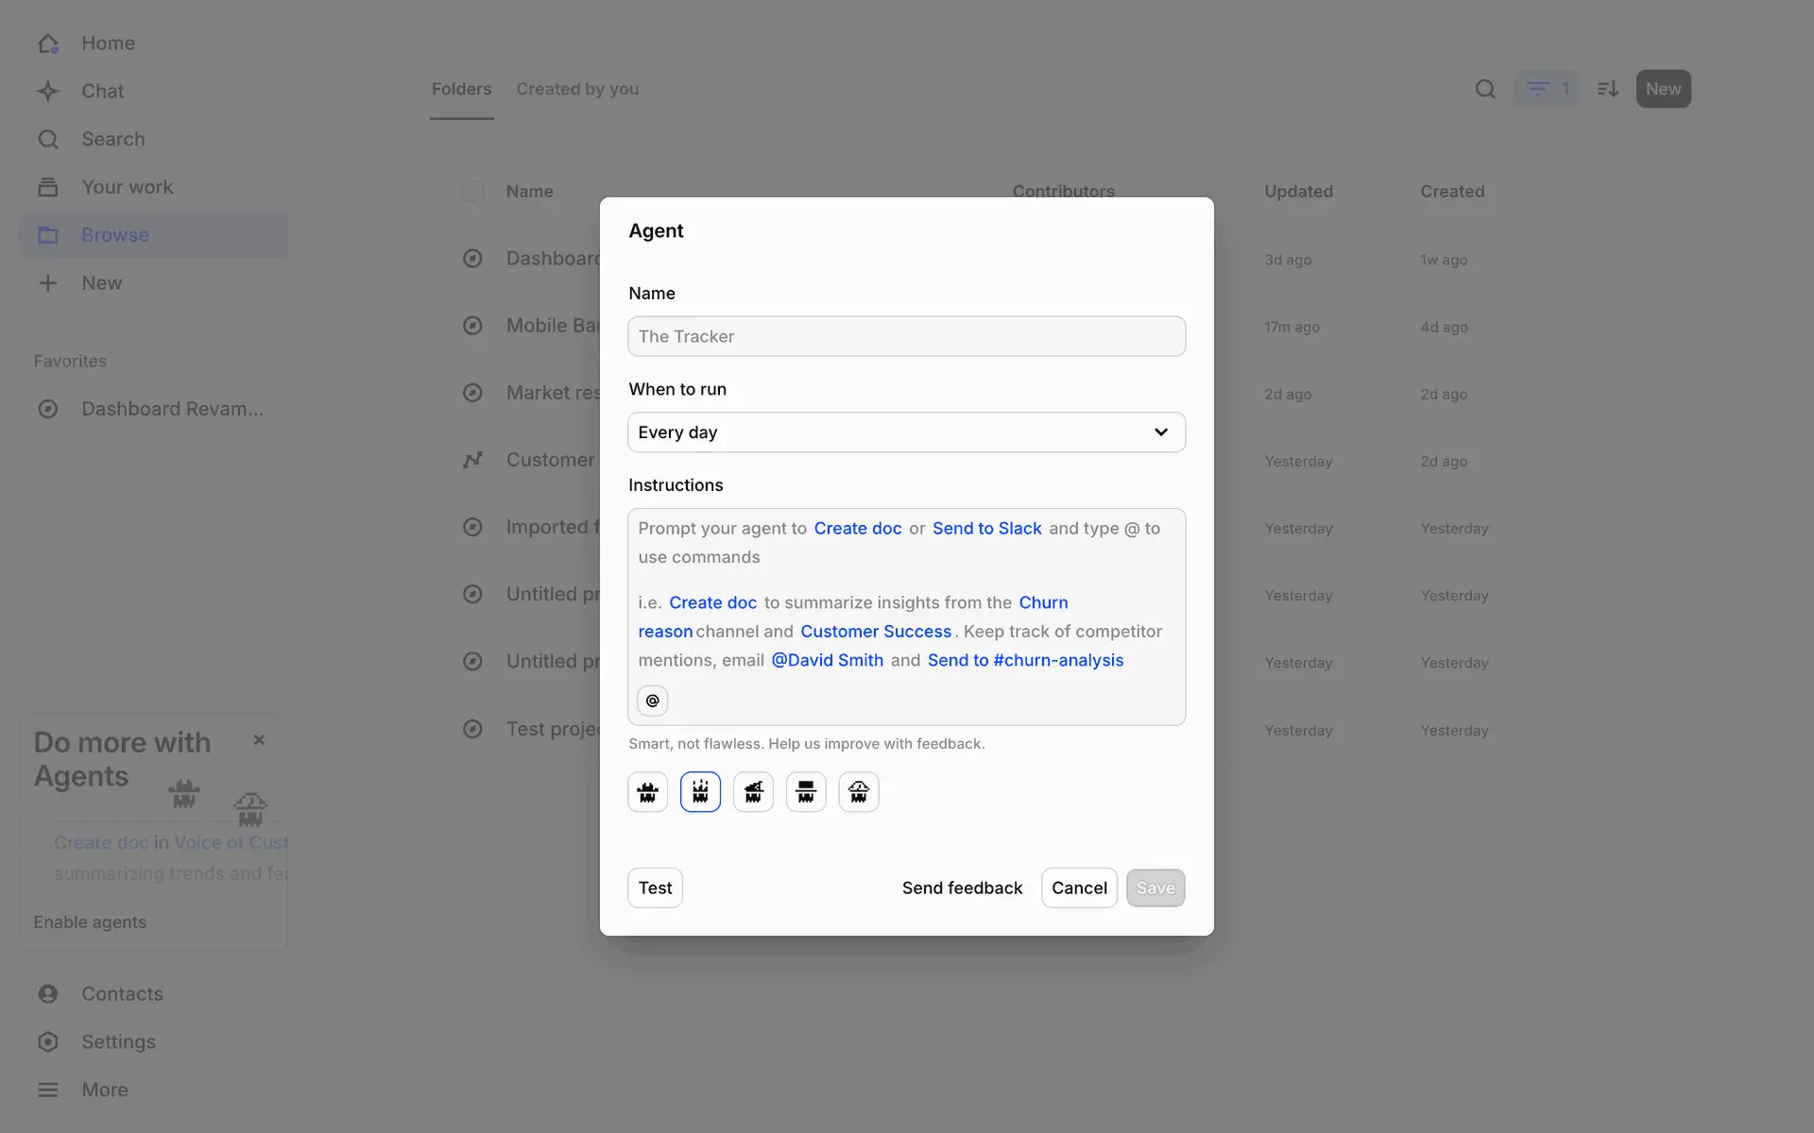
Task: Open search via magnifier icon in header
Action: (x=1485, y=89)
